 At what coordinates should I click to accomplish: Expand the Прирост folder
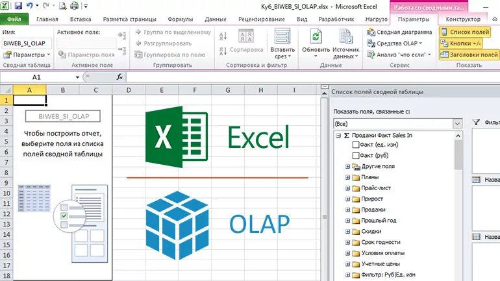[347, 199]
